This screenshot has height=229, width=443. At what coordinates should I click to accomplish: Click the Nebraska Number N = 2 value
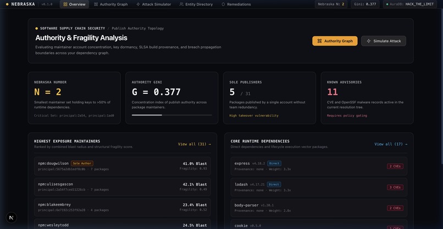pos(48,92)
